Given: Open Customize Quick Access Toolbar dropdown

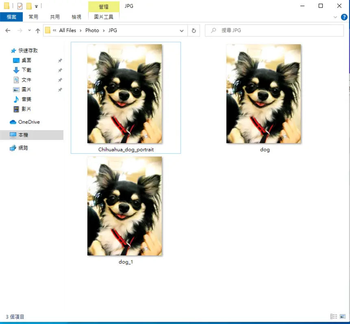Looking at the screenshot, I should 36,6.
